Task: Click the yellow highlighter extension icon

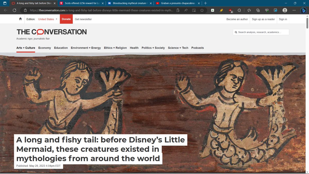Action: coord(221,10)
